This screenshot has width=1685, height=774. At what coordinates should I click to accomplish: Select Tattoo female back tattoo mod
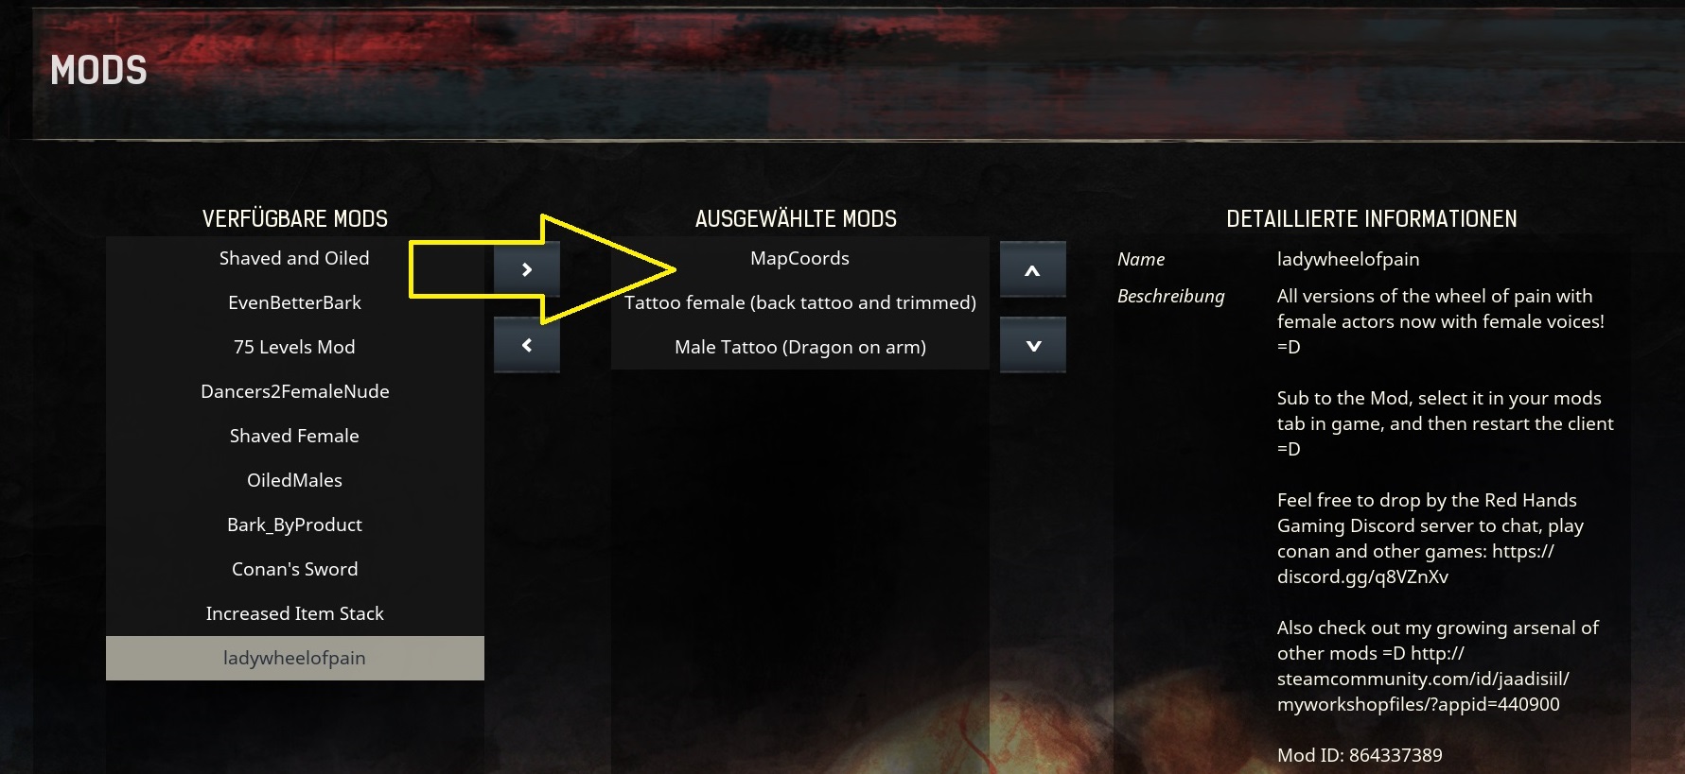click(799, 302)
